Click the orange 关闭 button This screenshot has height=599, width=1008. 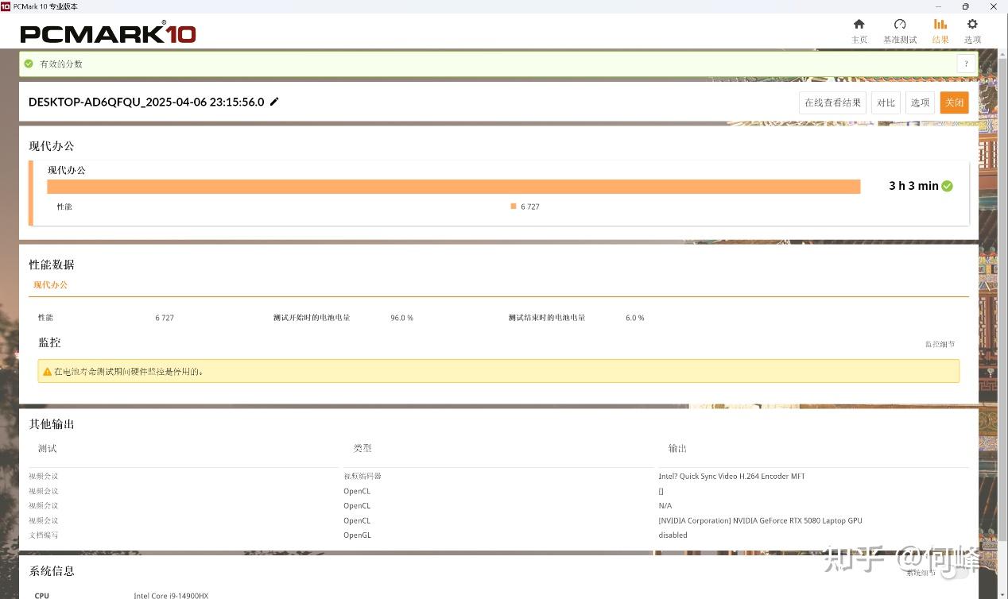pos(954,102)
